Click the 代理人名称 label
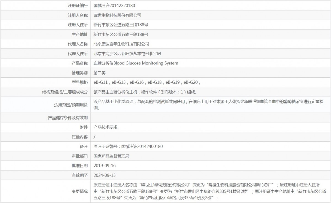Screen dimensions: 331x203 [78, 44]
